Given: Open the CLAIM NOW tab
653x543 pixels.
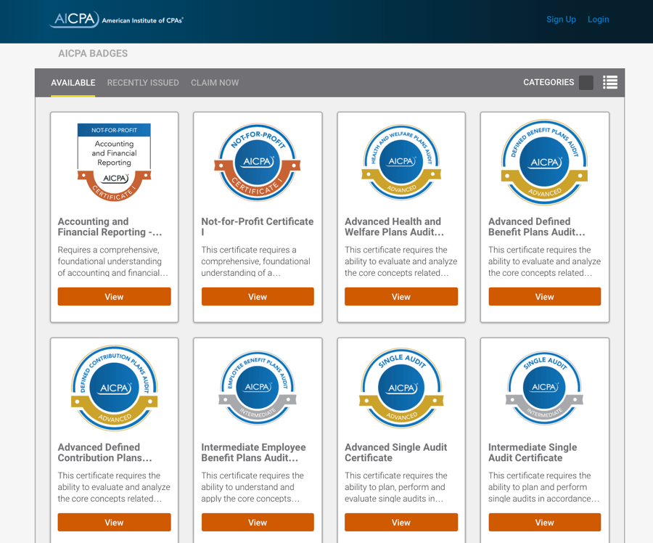Looking at the screenshot, I should 215,83.
